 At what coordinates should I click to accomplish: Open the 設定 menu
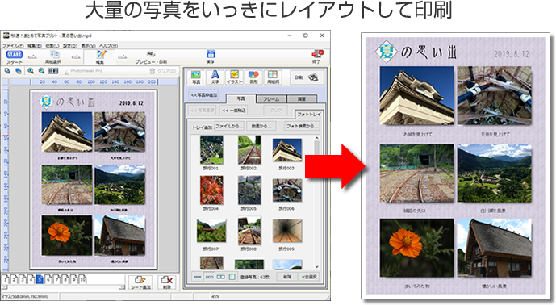pos(70,46)
